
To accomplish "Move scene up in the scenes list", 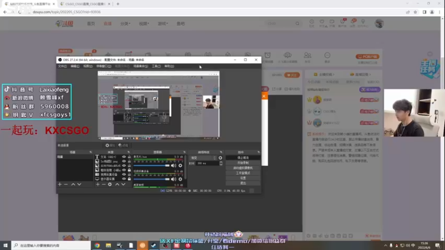I will tap(73, 184).
